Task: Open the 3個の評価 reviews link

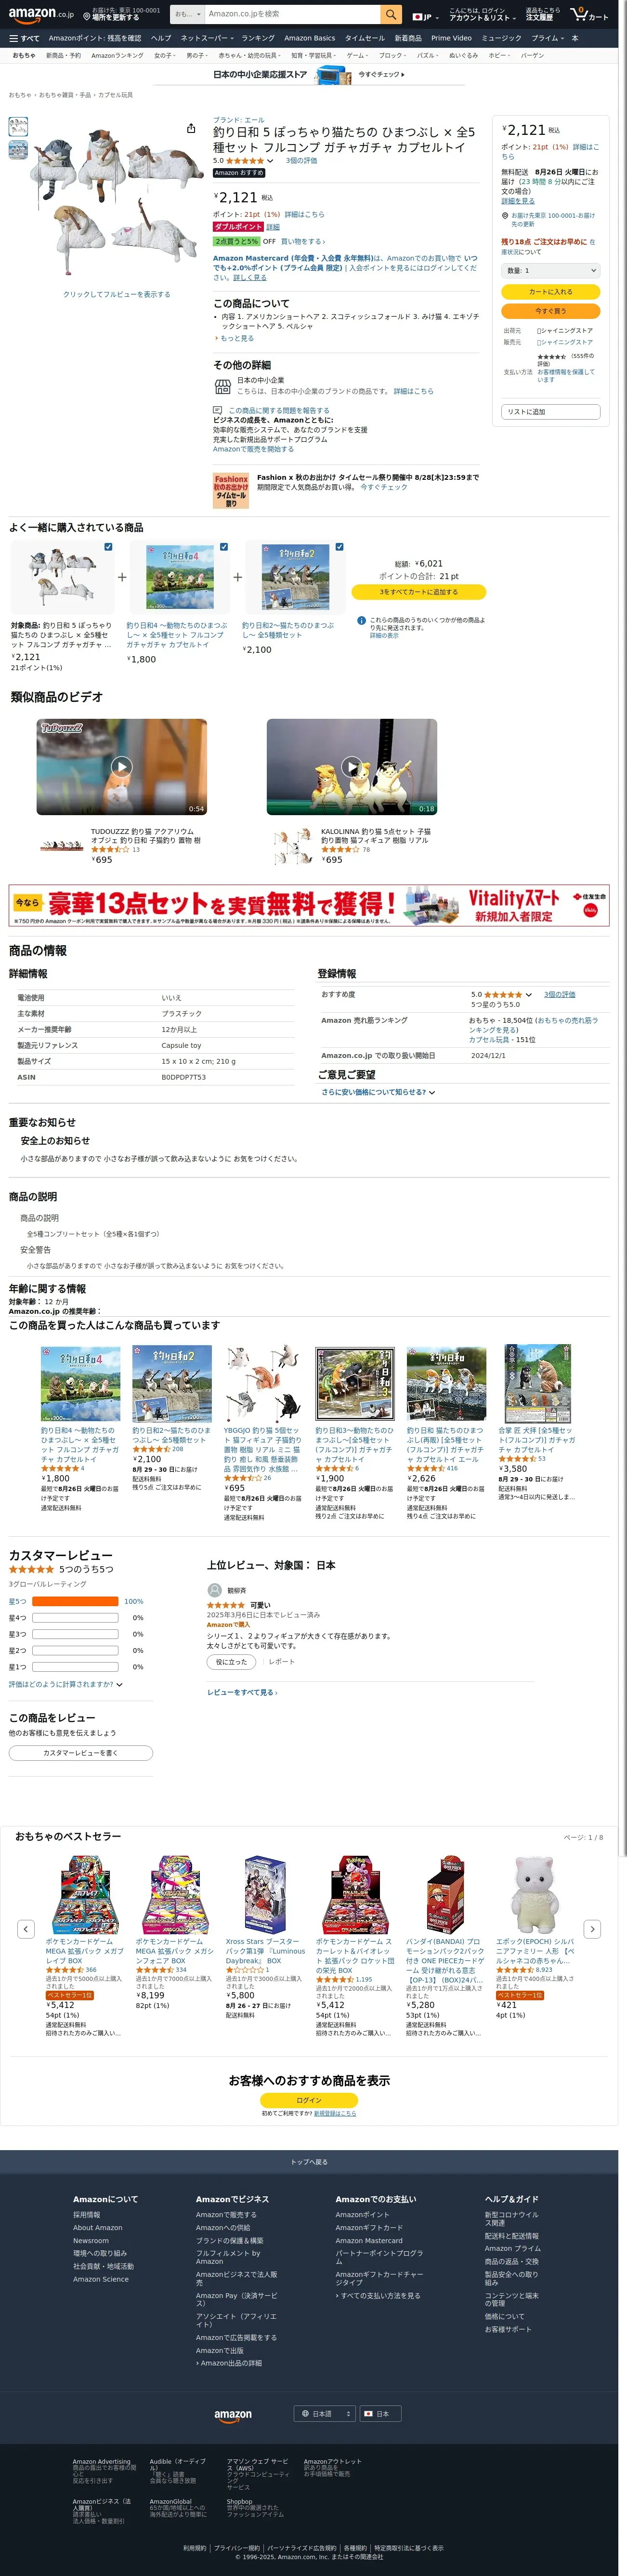Action: click(x=301, y=161)
